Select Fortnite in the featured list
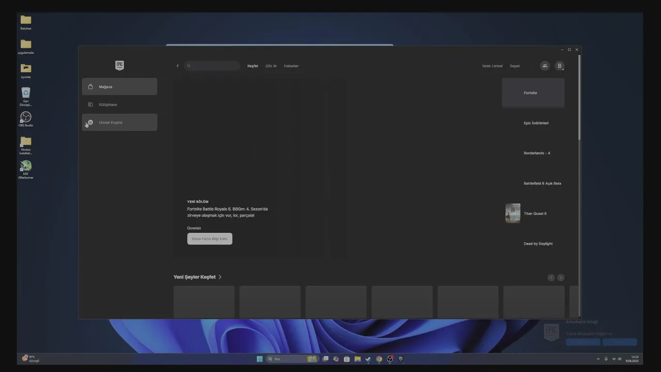Image resolution: width=661 pixels, height=372 pixels. 533,93
